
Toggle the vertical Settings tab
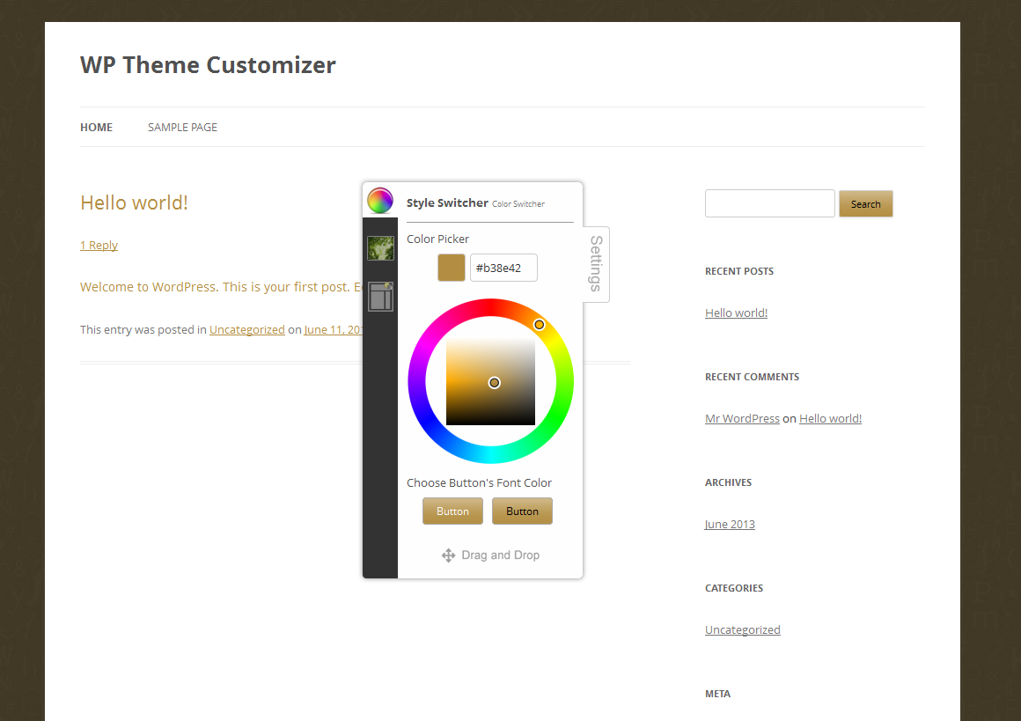[596, 264]
